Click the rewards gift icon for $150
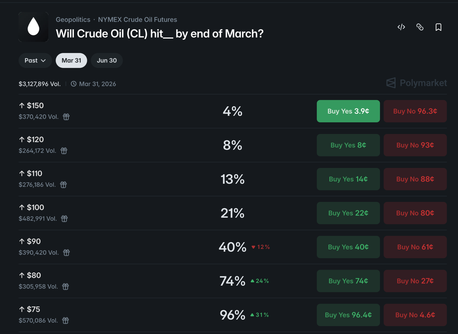 point(66,117)
